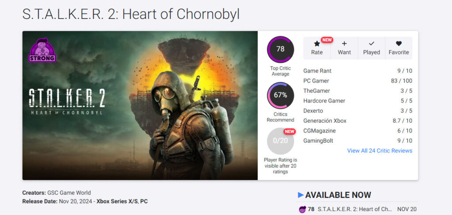This screenshot has height=215, width=452.
Task: Open the PC Gamer review
Action: (316, 81)
